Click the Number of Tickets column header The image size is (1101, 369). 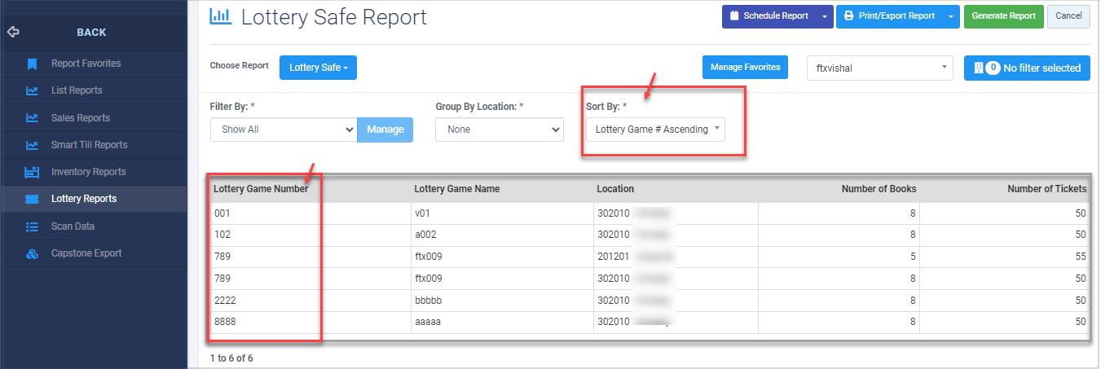tap(1047, 188)
